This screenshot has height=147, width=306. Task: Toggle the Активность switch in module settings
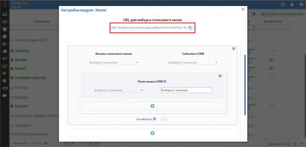point(164,119)
